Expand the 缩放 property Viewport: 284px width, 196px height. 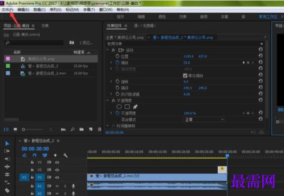point(111,62)
